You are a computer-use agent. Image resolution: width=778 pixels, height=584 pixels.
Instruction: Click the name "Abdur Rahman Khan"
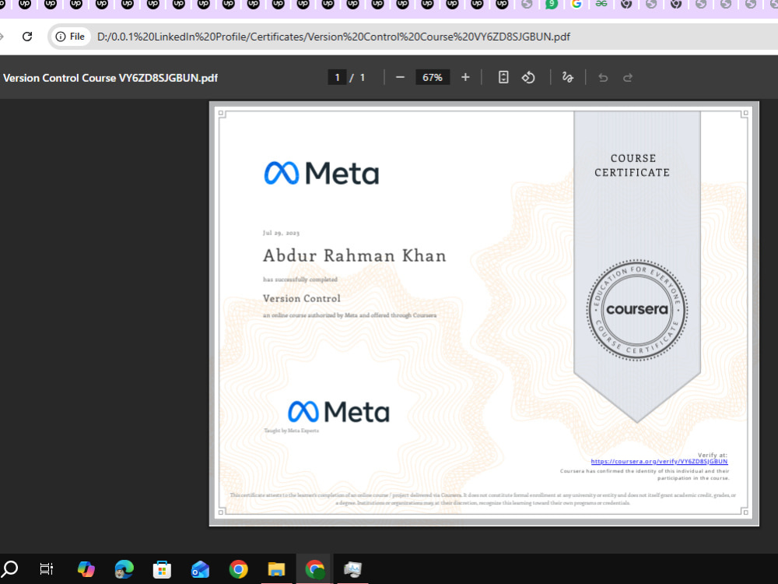click(x=354, y=255)
